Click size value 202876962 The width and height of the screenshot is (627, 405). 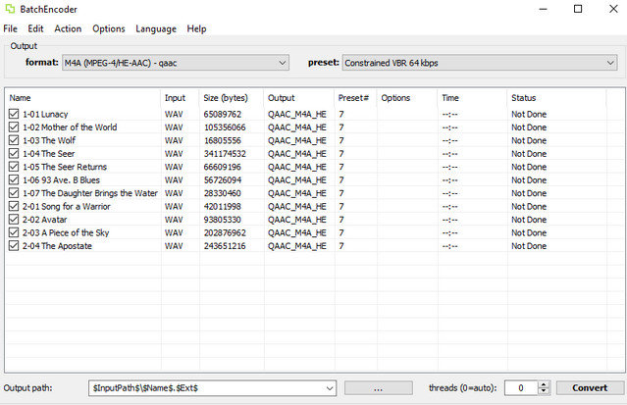coord(225,233)
